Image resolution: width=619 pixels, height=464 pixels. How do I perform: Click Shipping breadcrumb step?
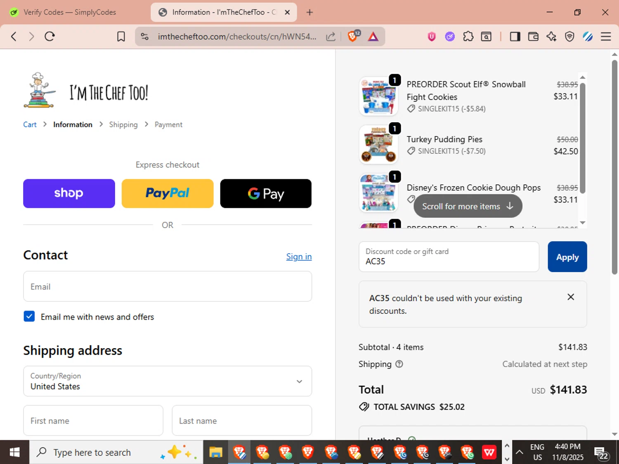[123, 125]
